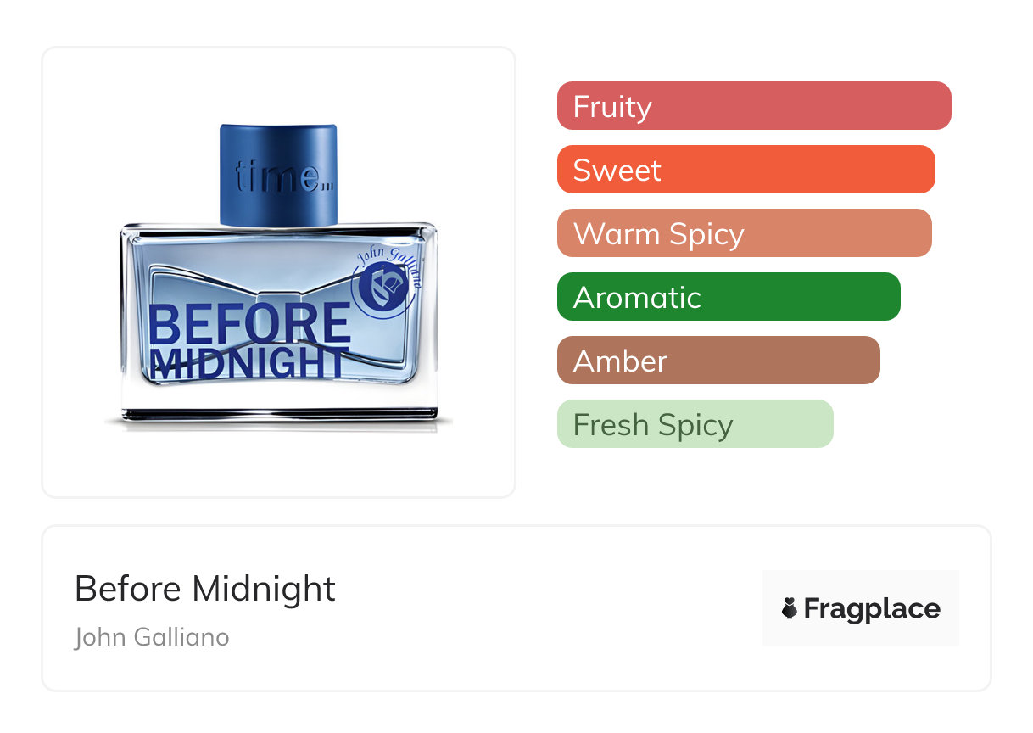Click the large "BEFORE" text on the bottle
The height and width of the screenshot is (733, 1033).
(x=249, y=325)
